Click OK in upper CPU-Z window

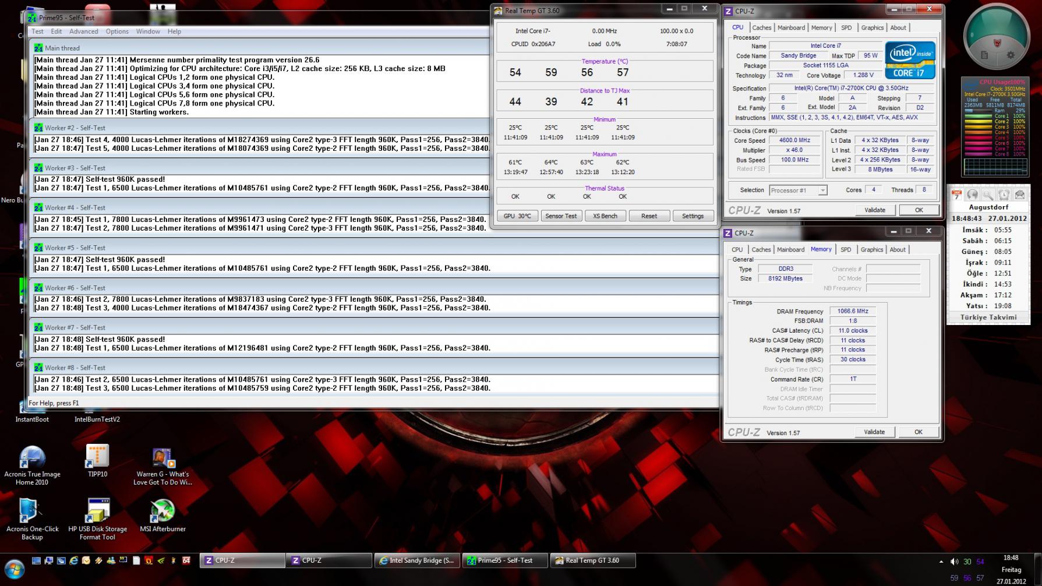919,210
